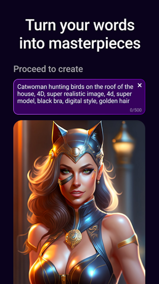Tap the patterned stripe across the character's cheek

tap(66, 180)
